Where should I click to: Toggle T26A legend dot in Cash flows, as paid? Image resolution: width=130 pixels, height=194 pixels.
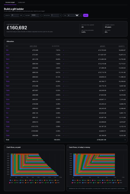point(56,183)
